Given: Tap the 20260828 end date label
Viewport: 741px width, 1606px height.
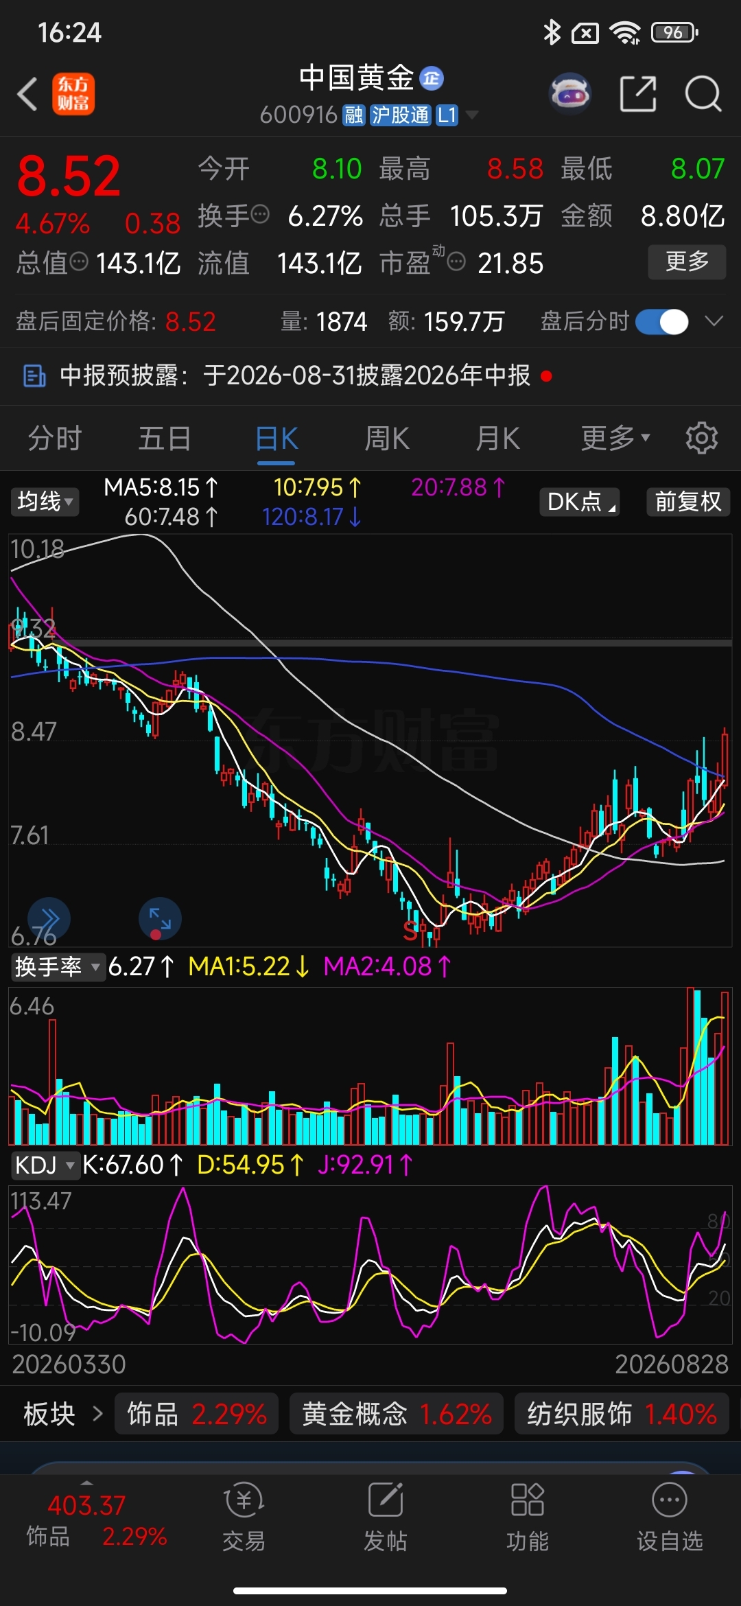Looking at the screenshot, I should tap(671, 1364).
